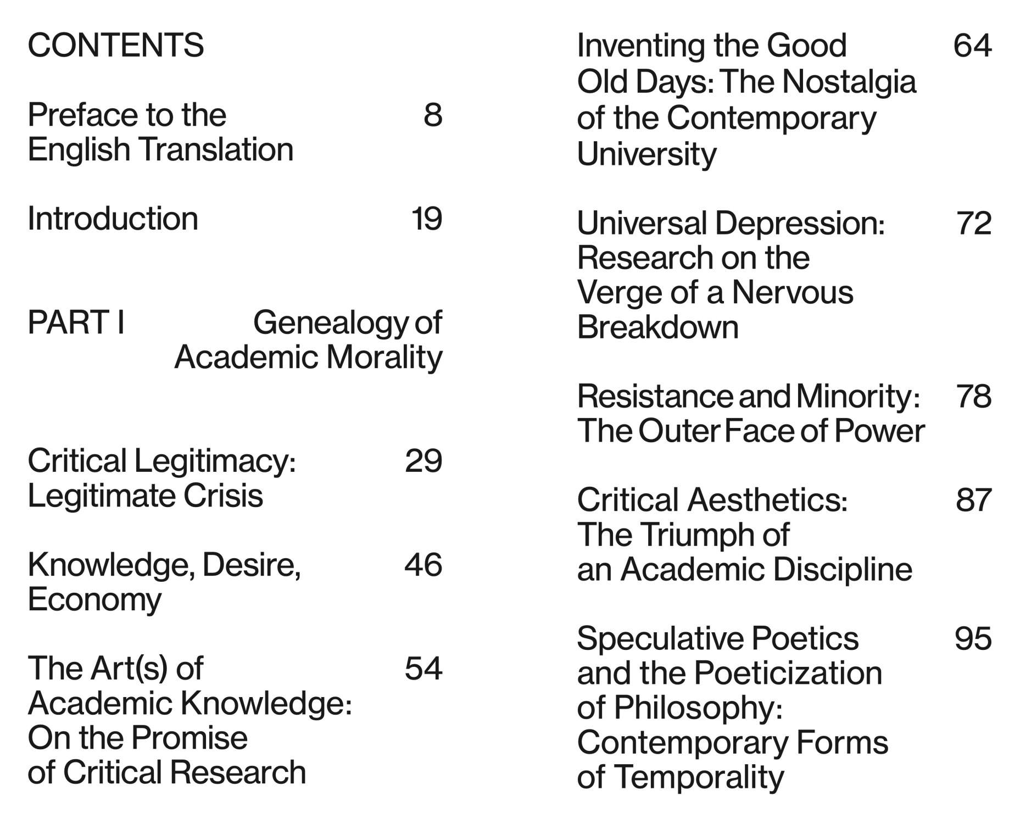Open Resistance and Minority chapter entry

(750, 413)
